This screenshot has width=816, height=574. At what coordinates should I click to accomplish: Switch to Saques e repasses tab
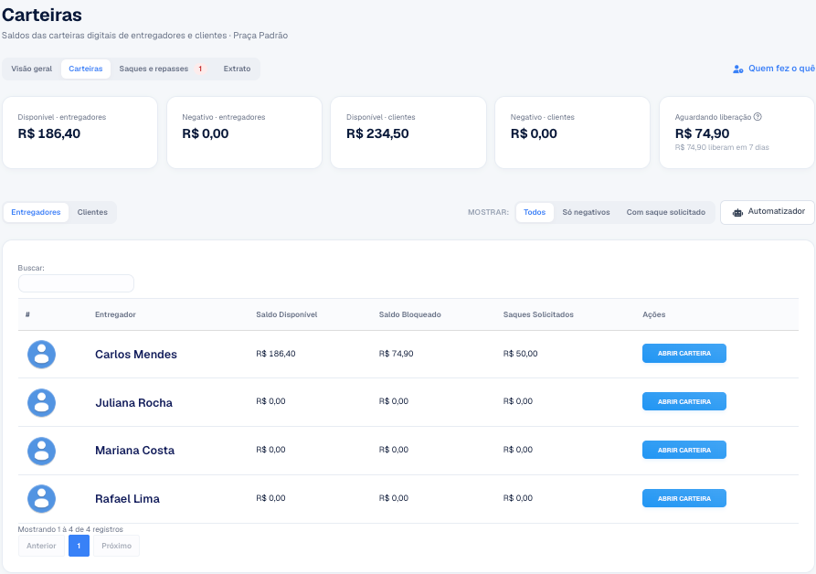coord(163,69)
